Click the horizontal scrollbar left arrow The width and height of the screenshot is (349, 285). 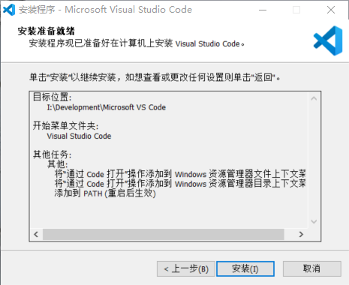click(x=36, y=234)
